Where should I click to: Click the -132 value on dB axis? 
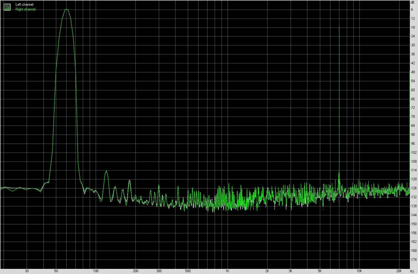pos(413,197)
